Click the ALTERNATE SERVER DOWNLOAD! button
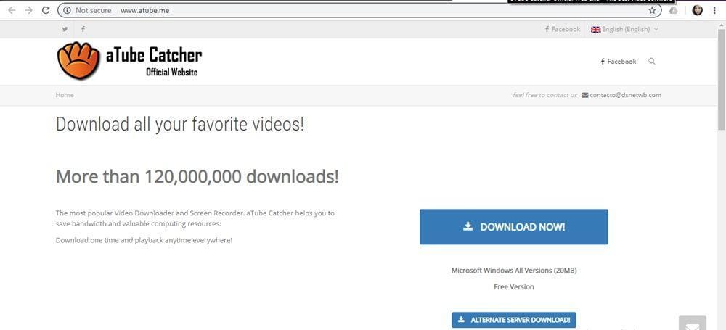The height and width of the screenshot is (330, 726). (513, 320)
